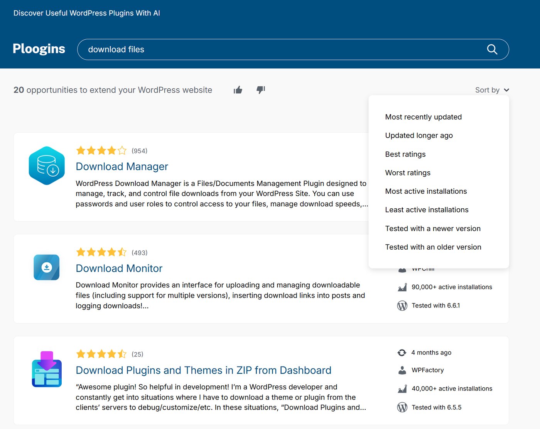
Task: Click the chart icon beside 40,000+ installations
Action: pos(402,388)
